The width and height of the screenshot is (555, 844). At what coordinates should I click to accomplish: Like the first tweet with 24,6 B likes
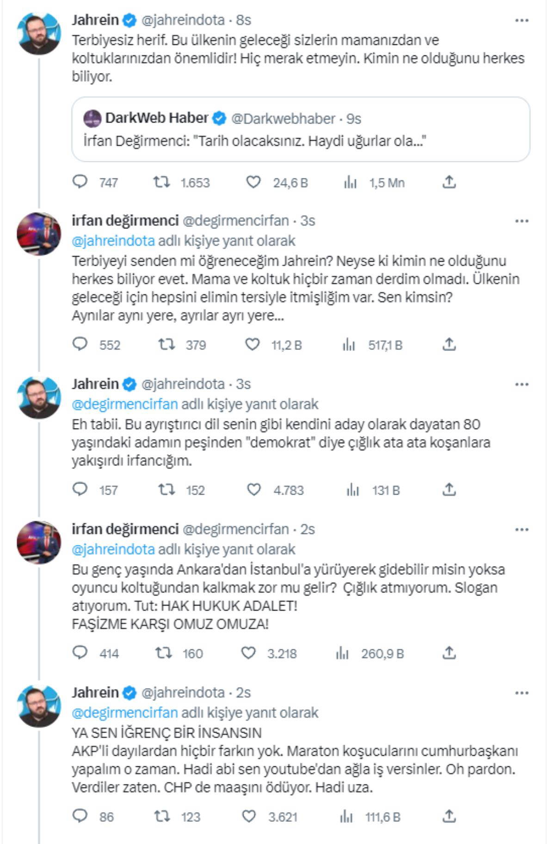click(253, 182)
